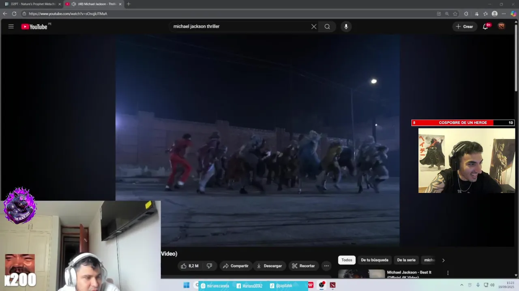Bookmark page with the star icon
519x291 pixels.
(455, 14)
